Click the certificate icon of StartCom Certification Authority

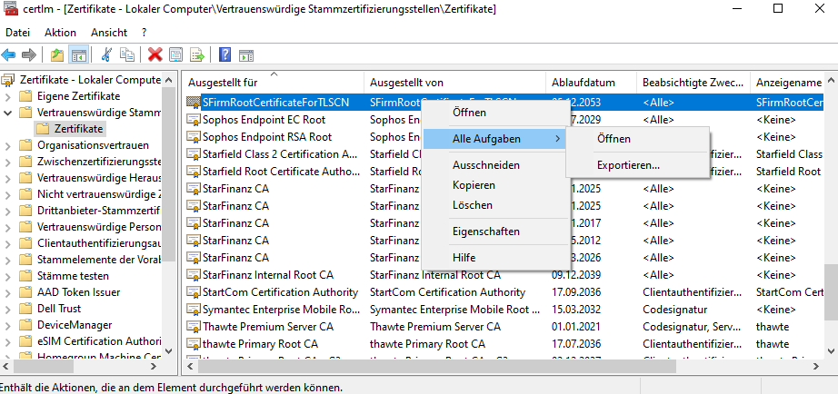(x=193, y=292)
